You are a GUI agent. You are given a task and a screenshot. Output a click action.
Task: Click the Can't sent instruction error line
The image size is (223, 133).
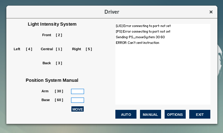pyautogui.click(x=138, y=43)
